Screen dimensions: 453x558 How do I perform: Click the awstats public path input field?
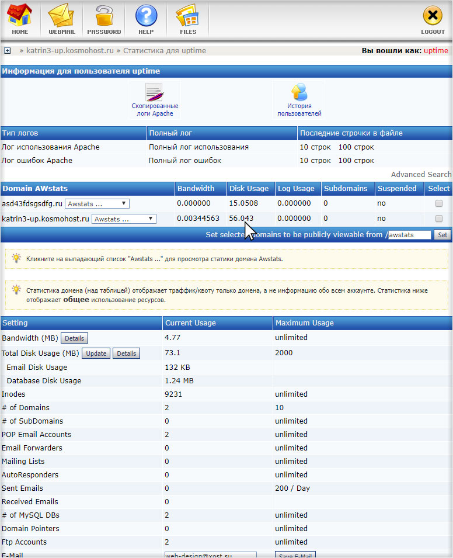click(409, 235)
